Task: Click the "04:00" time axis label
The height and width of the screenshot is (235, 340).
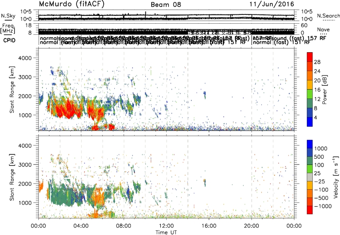Action: tap(81, 226)
